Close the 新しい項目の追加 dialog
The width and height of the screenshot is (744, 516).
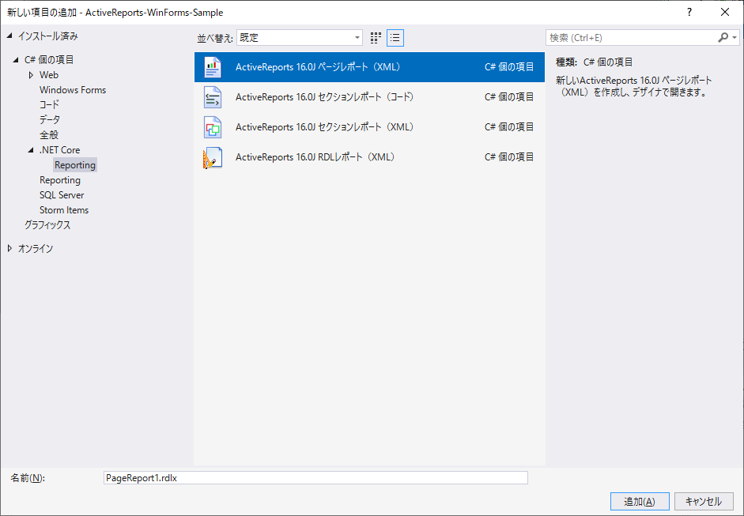tap(725, 13)
